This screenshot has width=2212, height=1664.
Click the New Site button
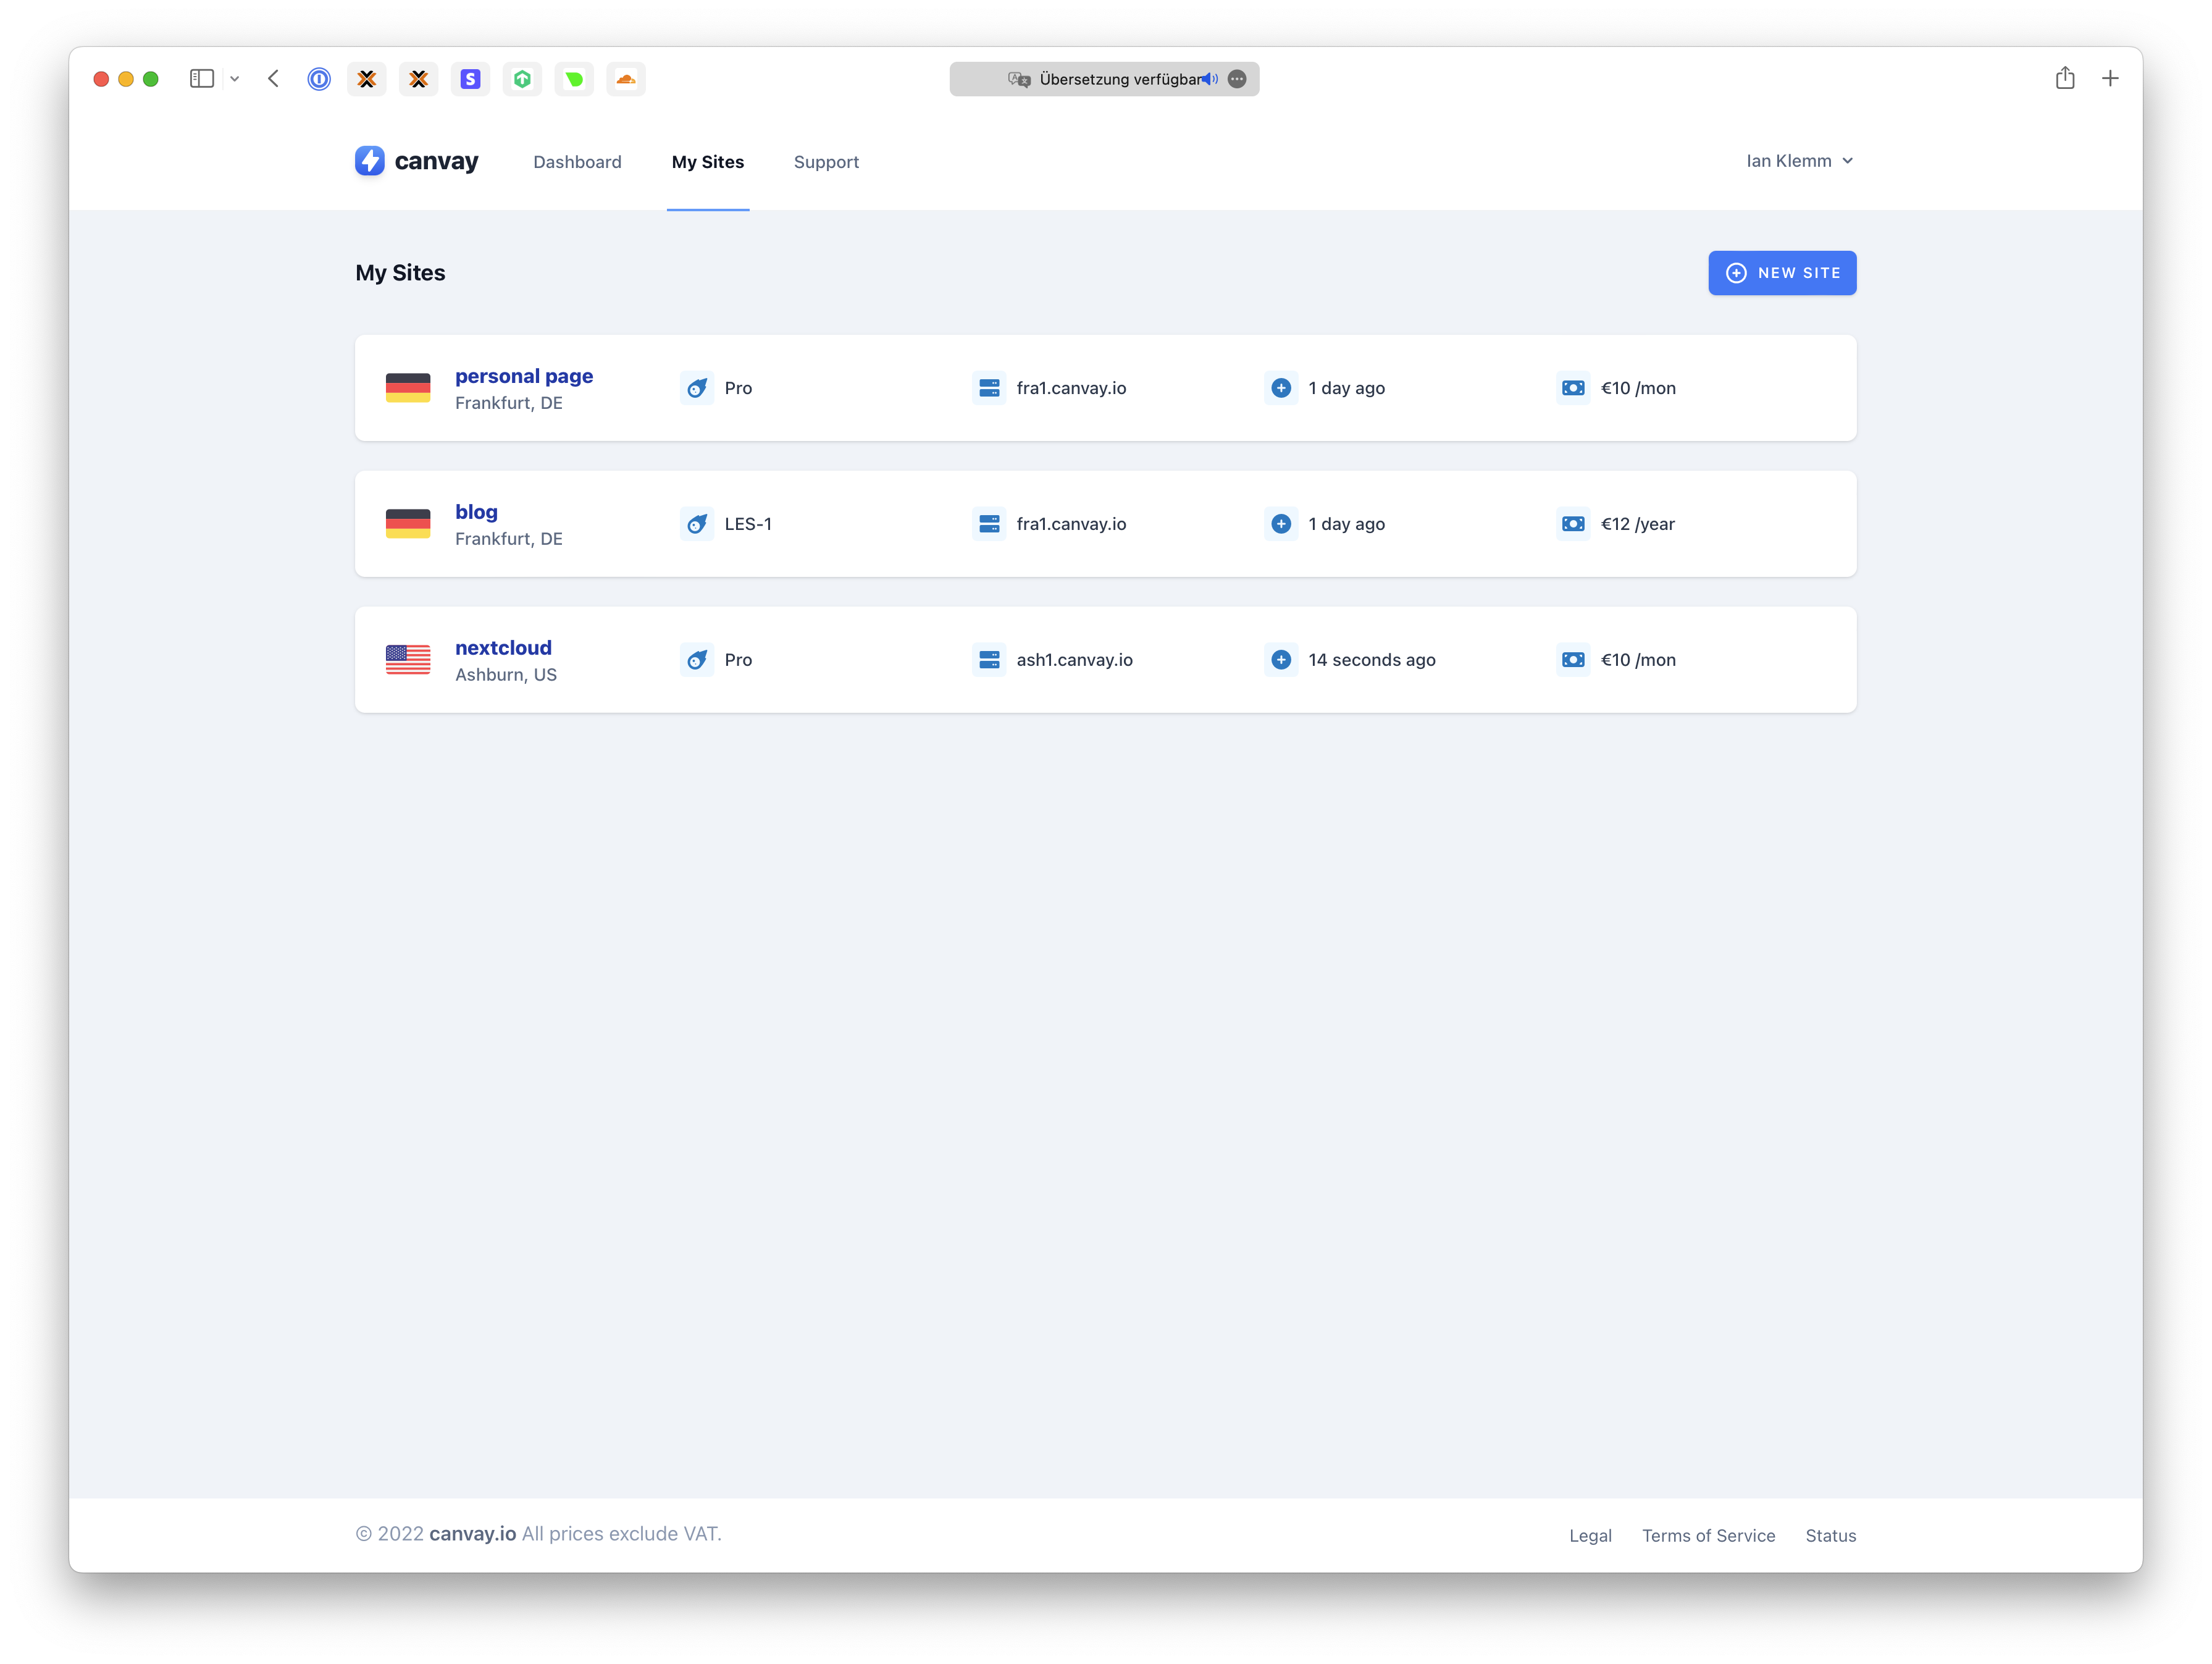(1782, 273)
